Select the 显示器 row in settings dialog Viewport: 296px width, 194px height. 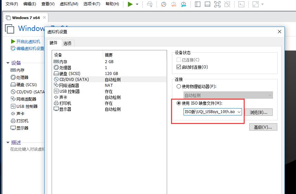coord(110,109)
